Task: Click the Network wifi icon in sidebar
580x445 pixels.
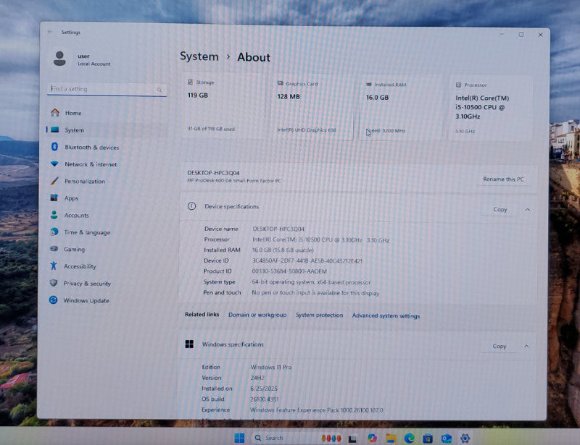Action: pyautogui.click(x=54, y=164)
